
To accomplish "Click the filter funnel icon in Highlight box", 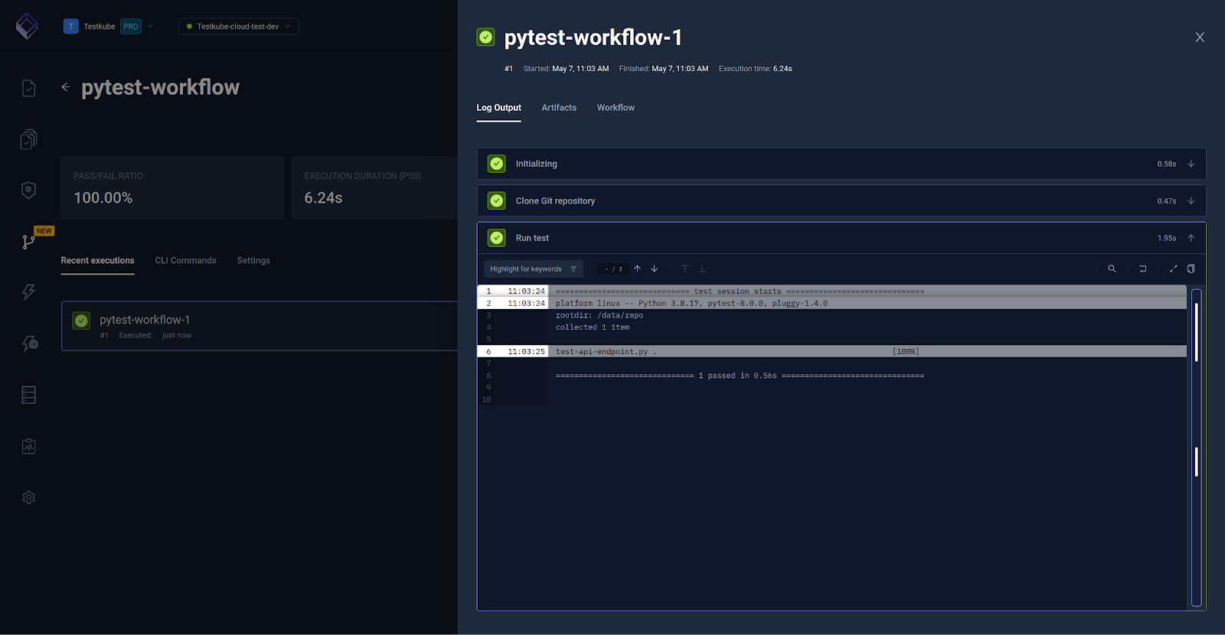I will click(573, 269).
